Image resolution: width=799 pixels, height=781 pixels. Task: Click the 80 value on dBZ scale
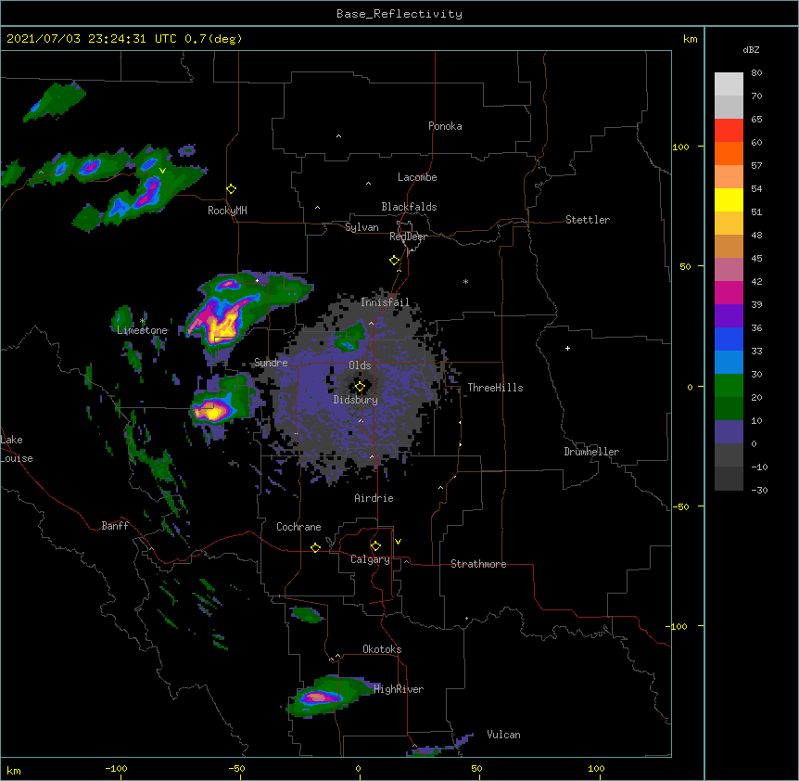756,73
